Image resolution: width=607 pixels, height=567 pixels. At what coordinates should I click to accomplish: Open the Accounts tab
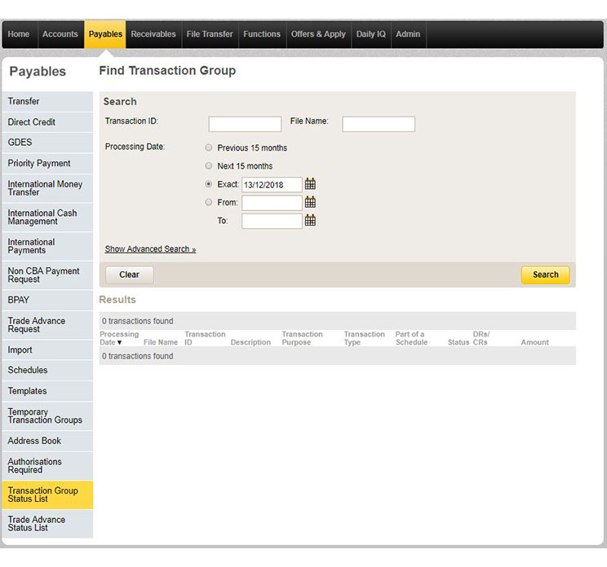(60, 34)
